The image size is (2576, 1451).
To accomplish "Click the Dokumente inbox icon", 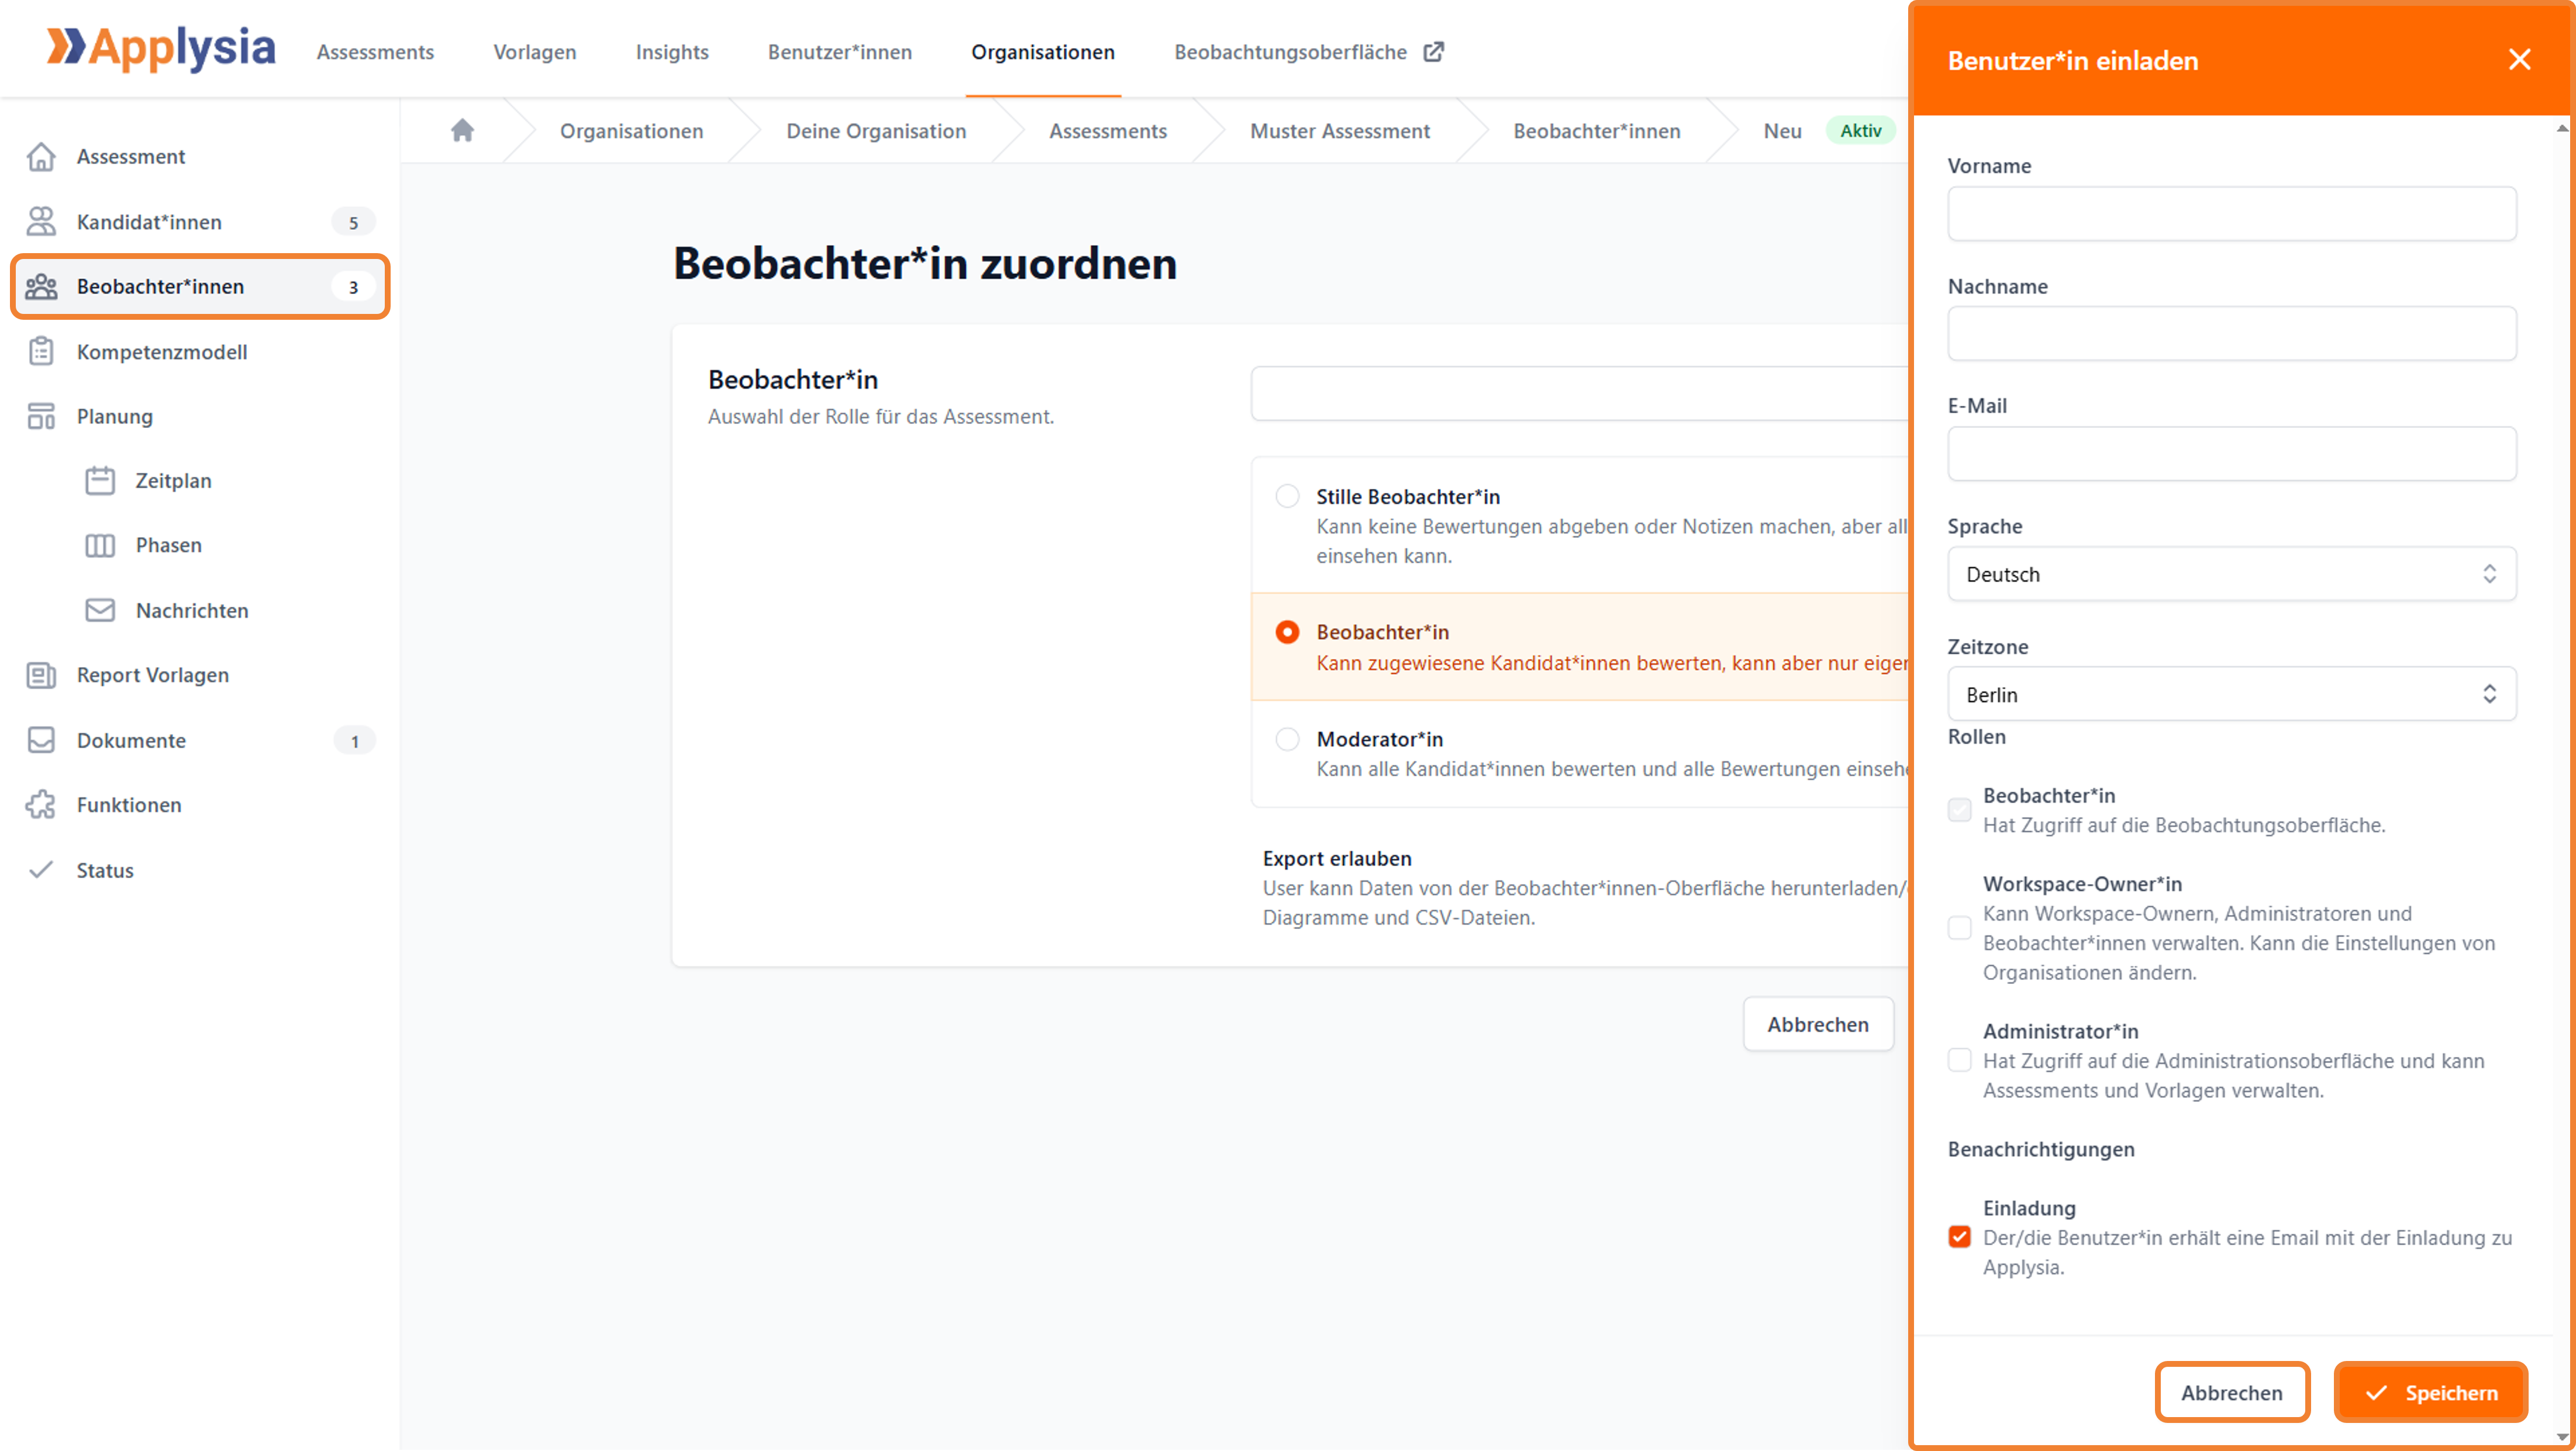I will point(41,741).
